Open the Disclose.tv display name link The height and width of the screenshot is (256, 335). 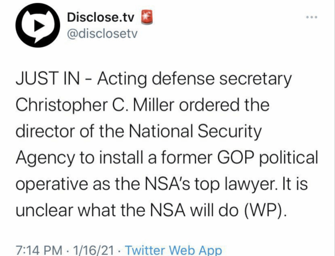[101, 18]
